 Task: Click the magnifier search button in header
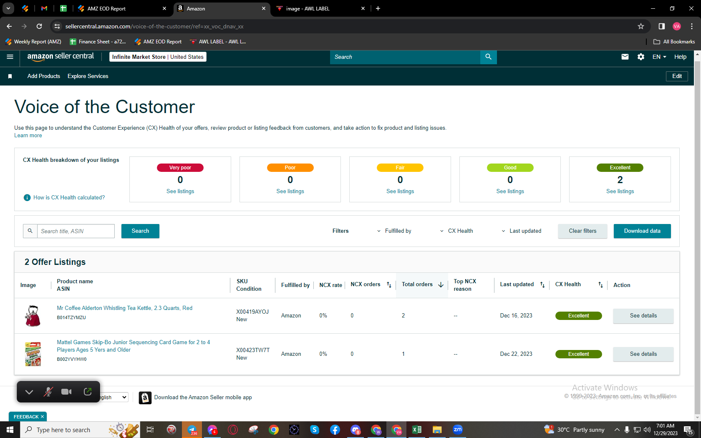click(x=488, y=57)
